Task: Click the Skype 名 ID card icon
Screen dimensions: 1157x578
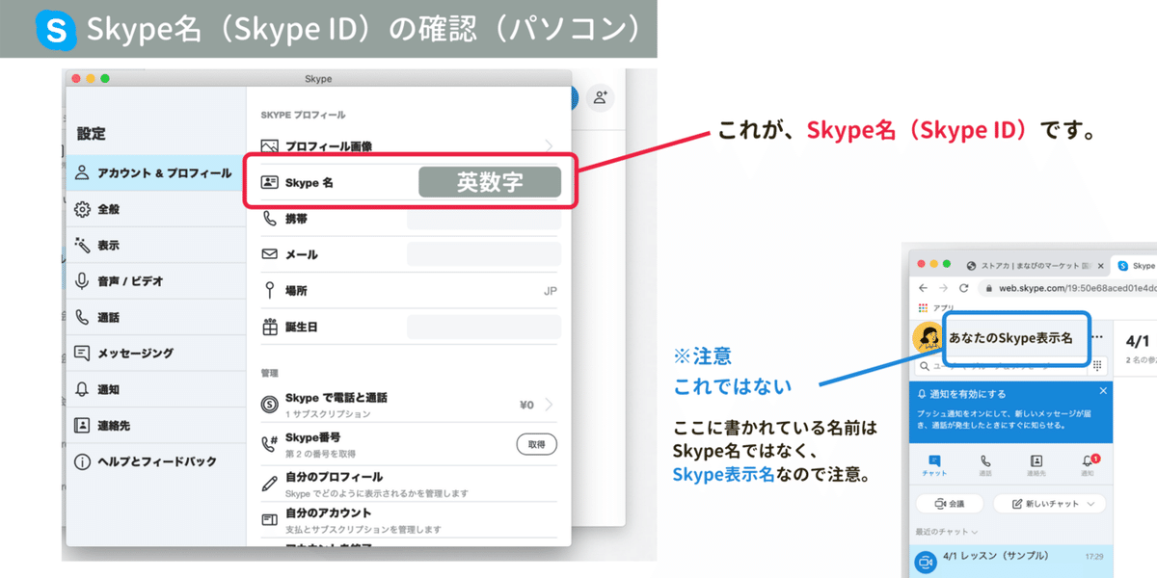Action: 270,182
